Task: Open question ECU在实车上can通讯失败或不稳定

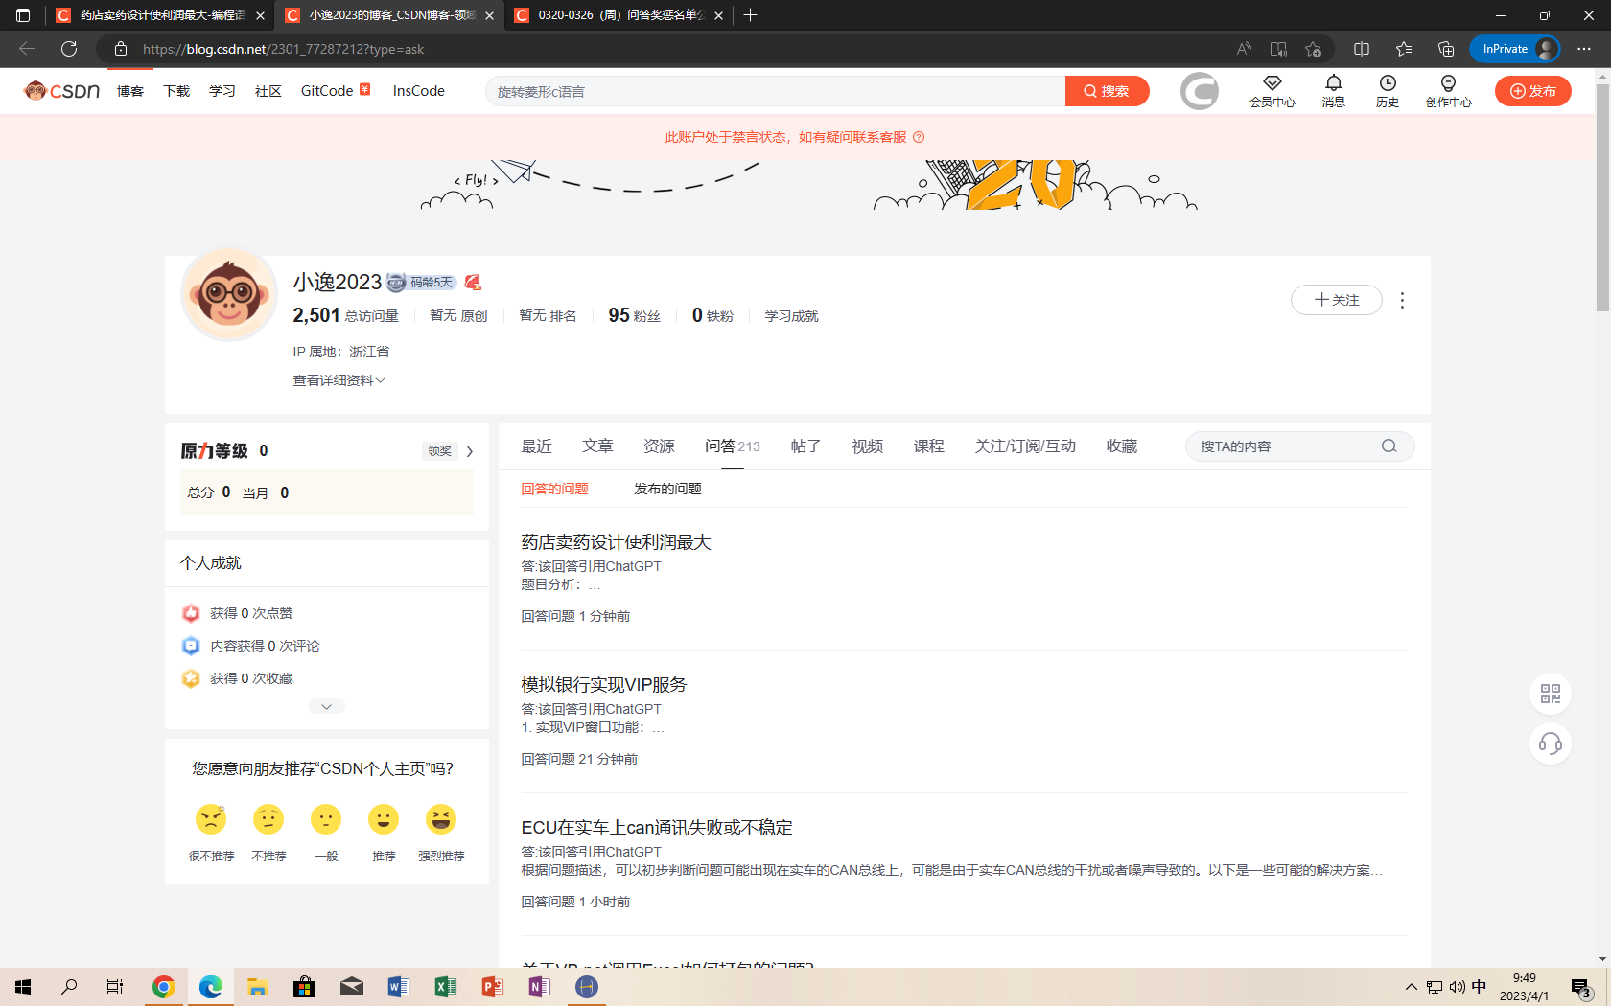Action: [x=657, y=828]
